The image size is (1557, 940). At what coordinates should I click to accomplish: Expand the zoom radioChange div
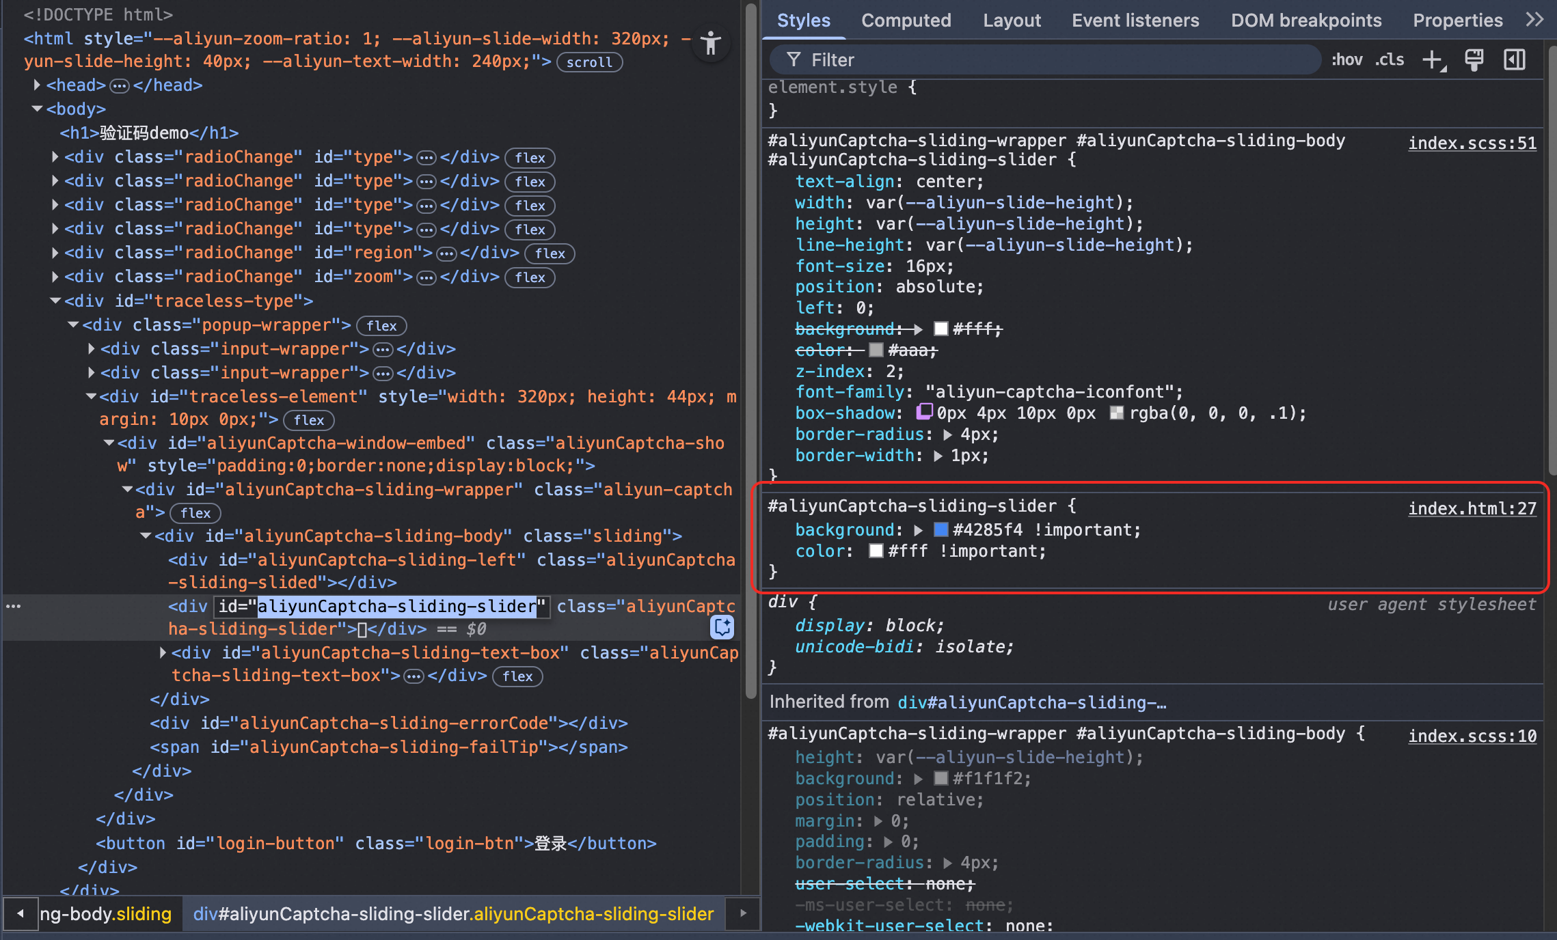point(55,277)
